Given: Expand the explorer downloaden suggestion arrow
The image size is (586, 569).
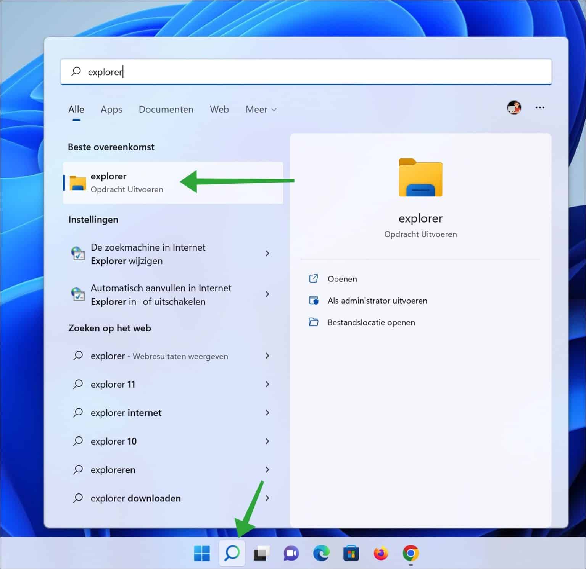Looking at the screenshot, I should [x=267, y=498].
